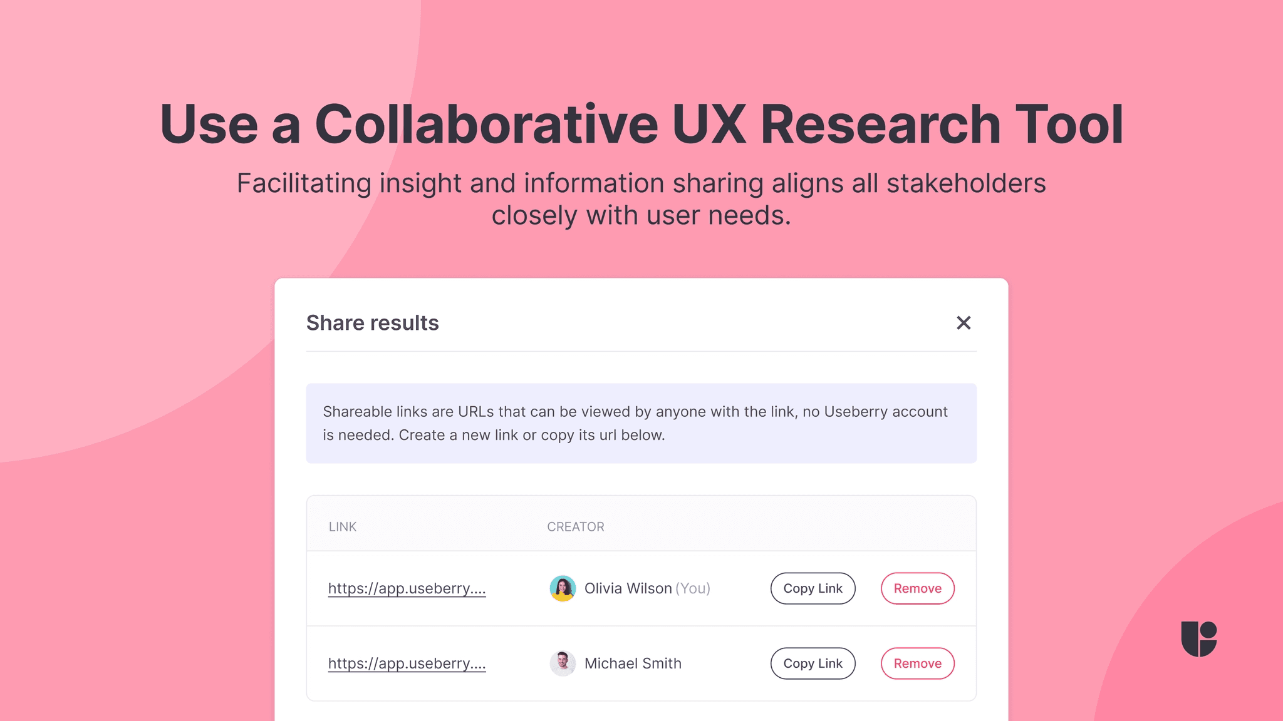Click the (You) label beside Olivia Wilson
Image resolution: width=1283 pixels, height=721 pixels.
(692, 588)
